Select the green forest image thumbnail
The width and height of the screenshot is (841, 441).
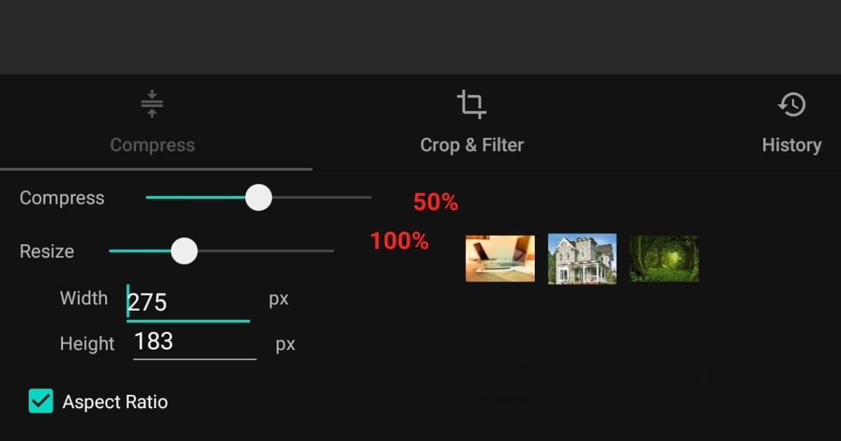[x=663, y=258]
